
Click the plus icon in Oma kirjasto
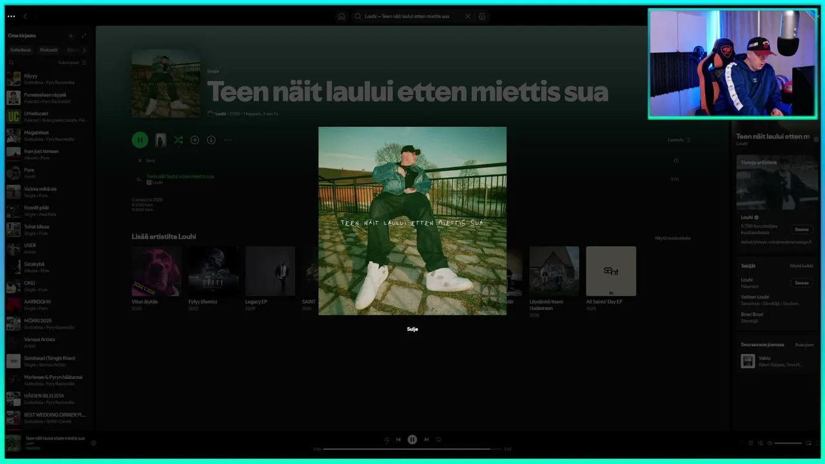click(71, 35)
